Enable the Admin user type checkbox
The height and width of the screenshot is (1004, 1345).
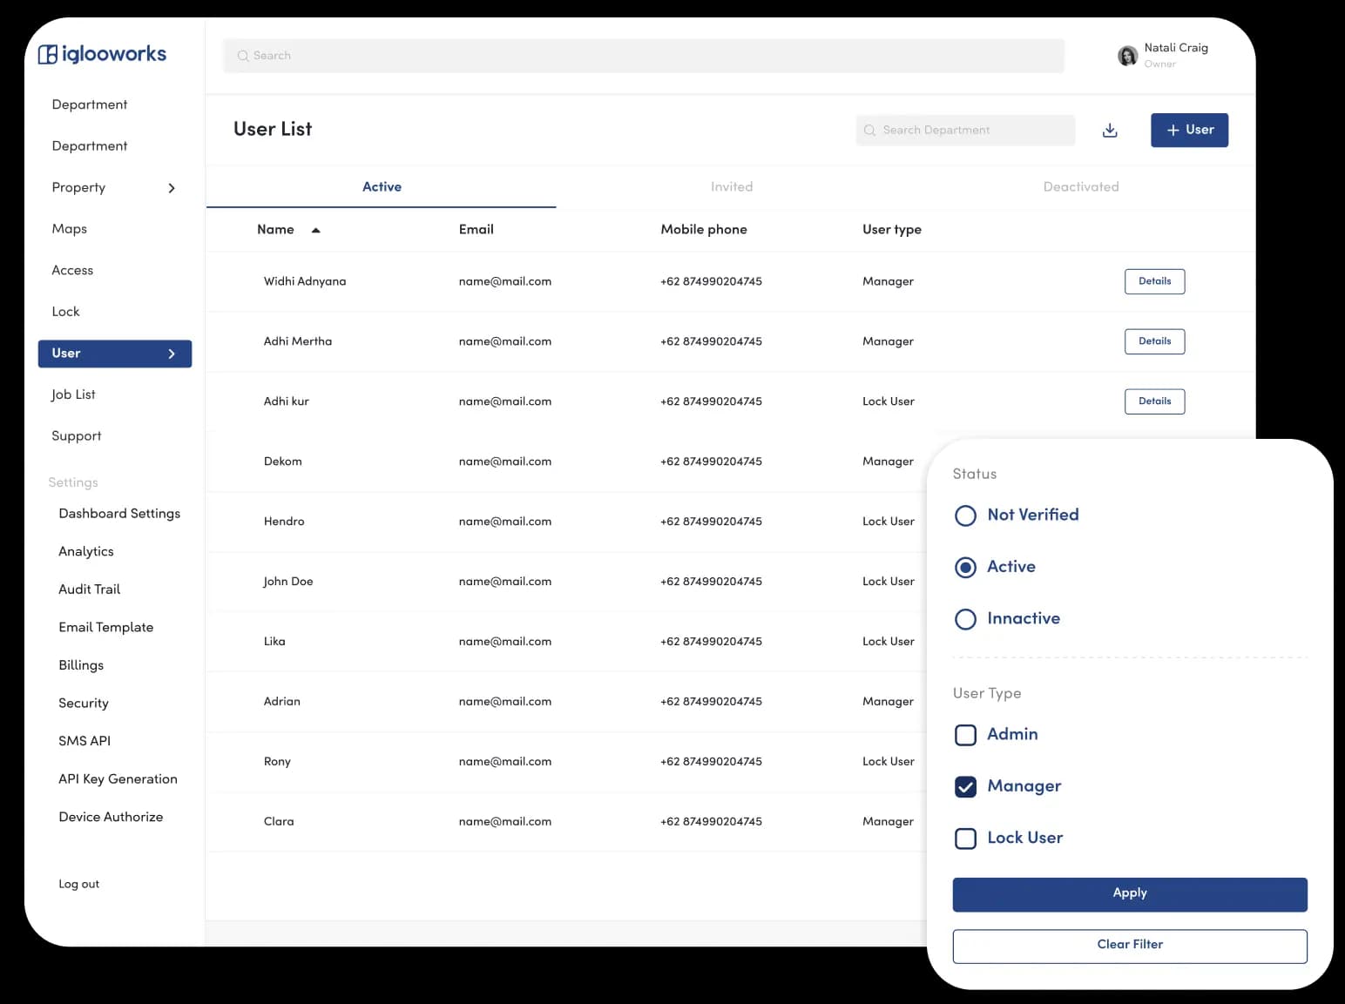point(965,735)
